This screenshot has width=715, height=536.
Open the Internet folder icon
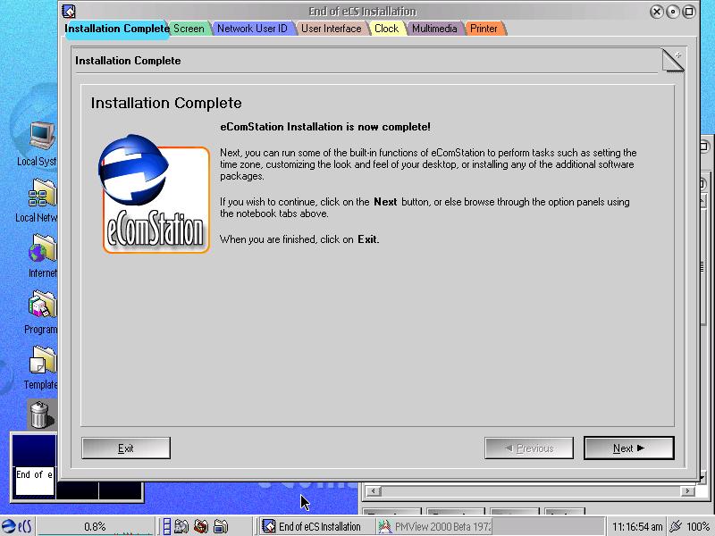point(42,248)
